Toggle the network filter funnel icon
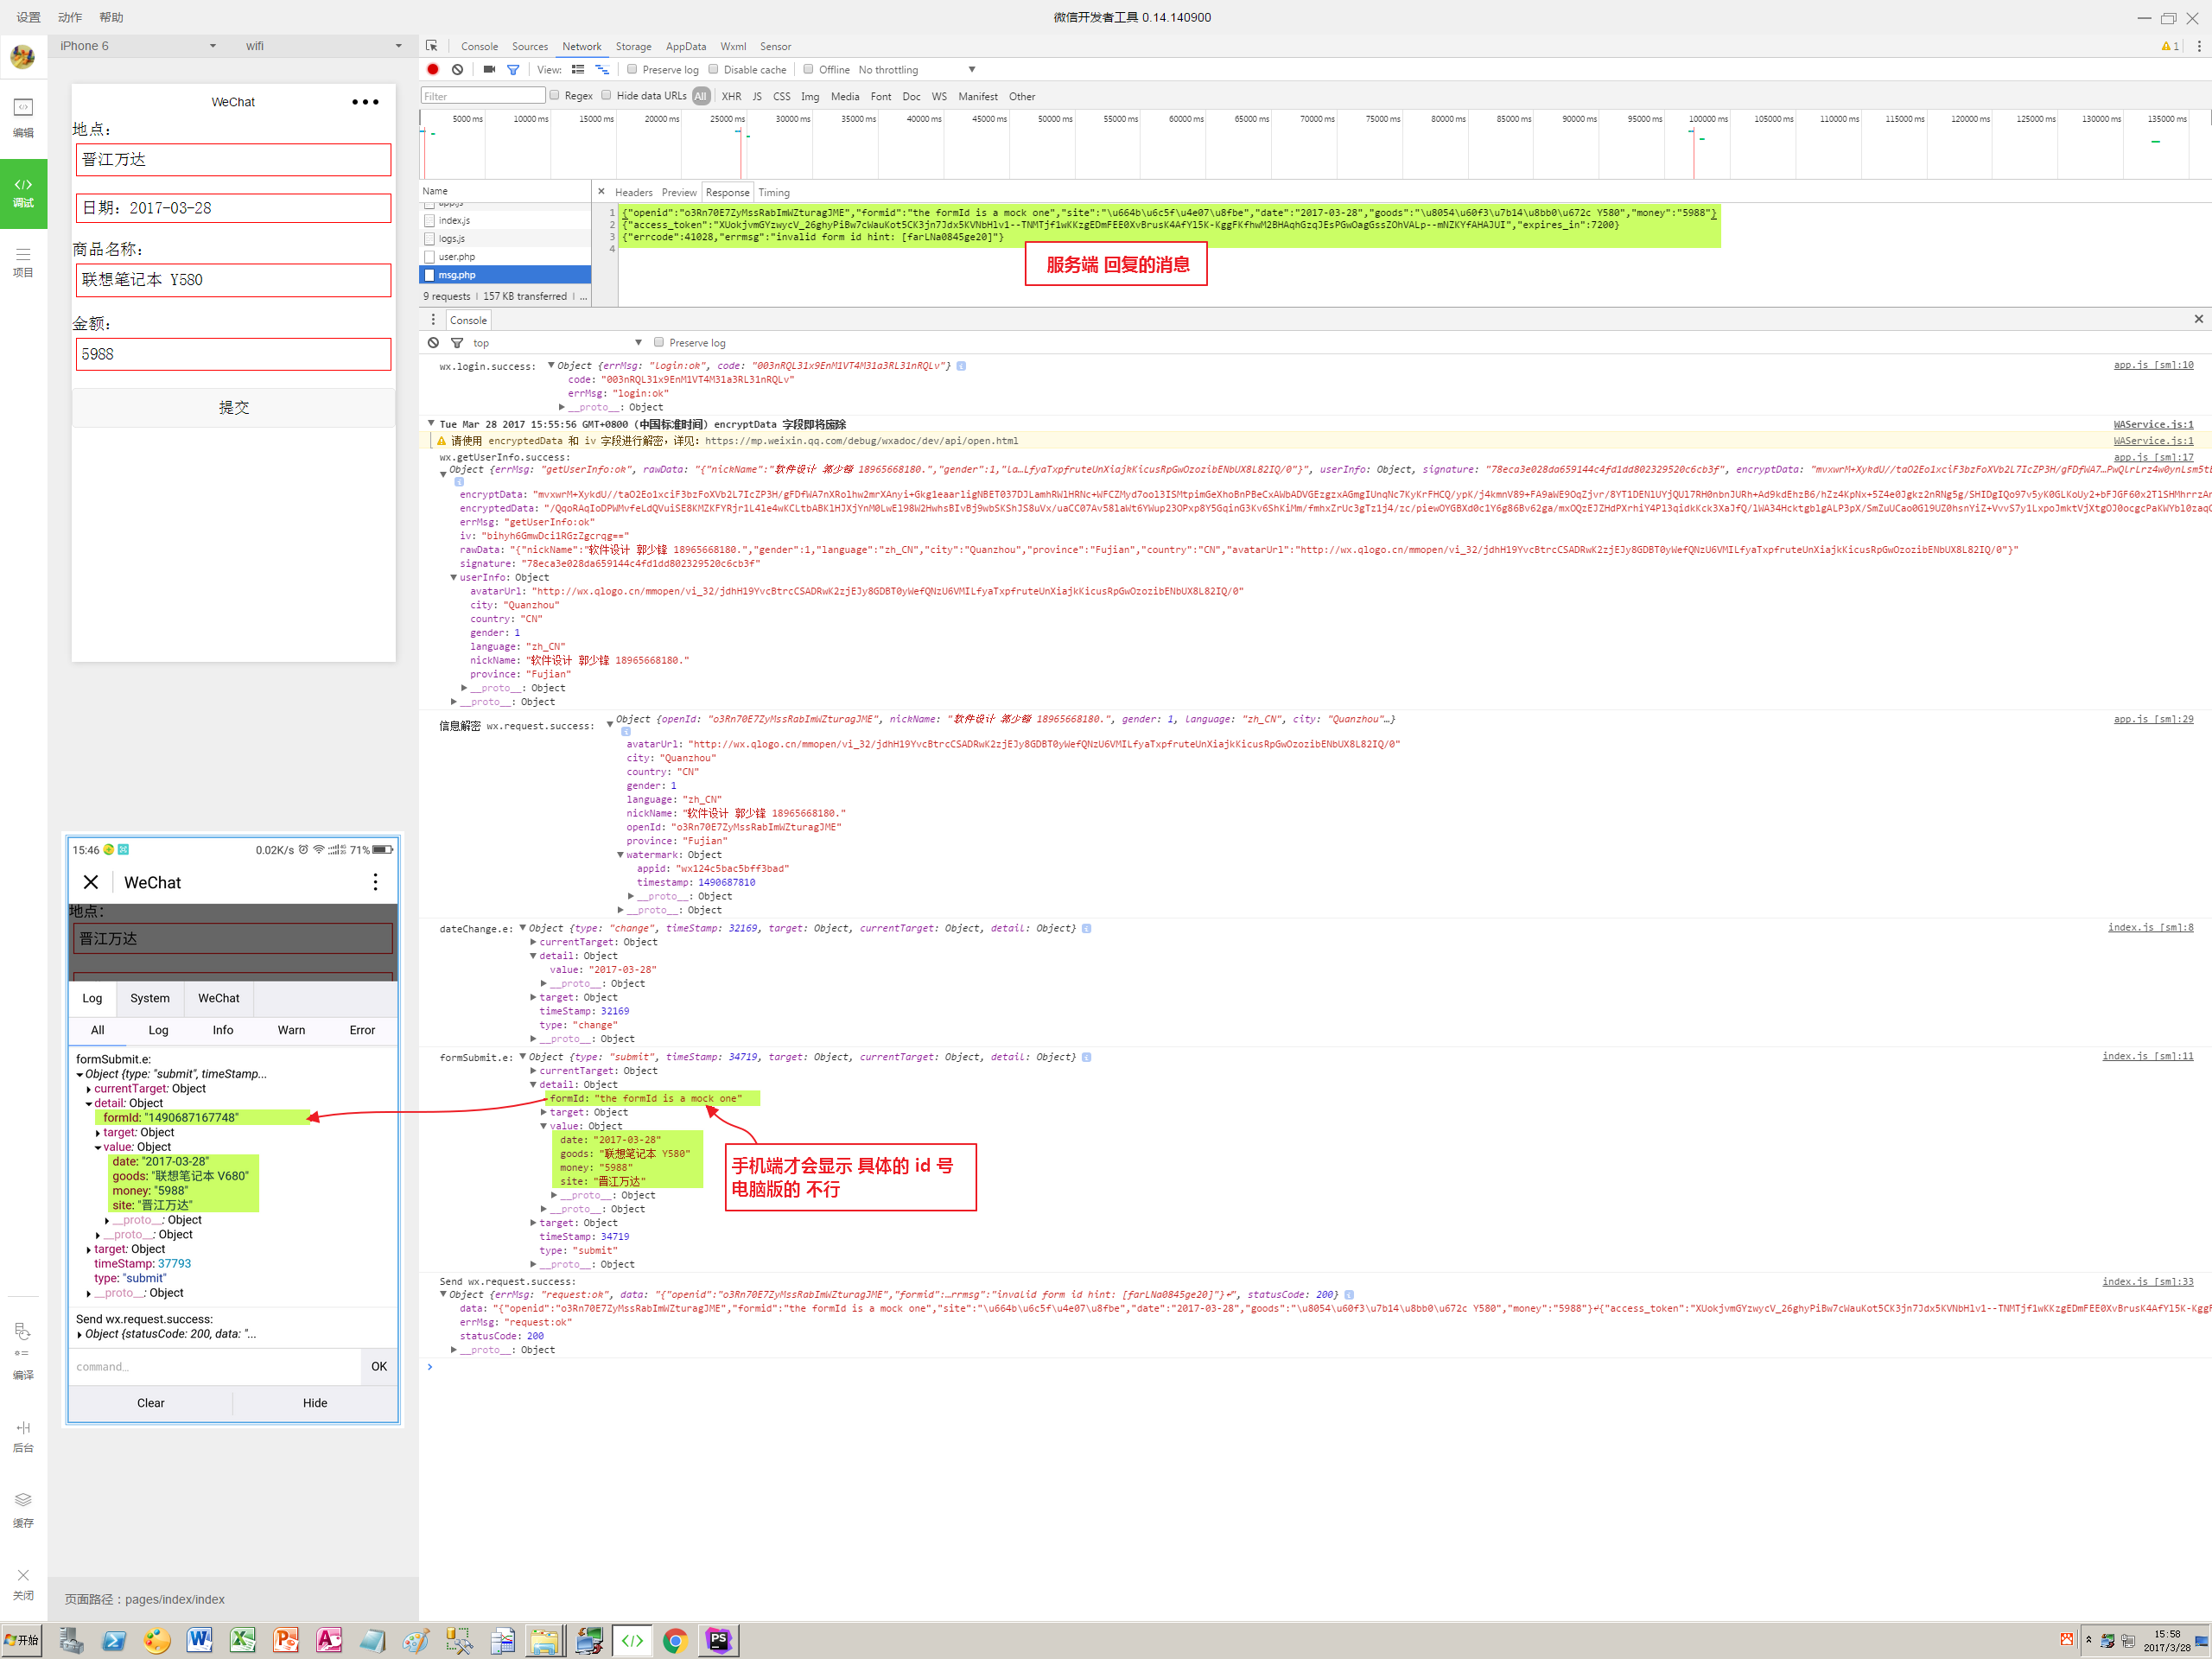This screenshot has height=1659, width=2212. 513,69
